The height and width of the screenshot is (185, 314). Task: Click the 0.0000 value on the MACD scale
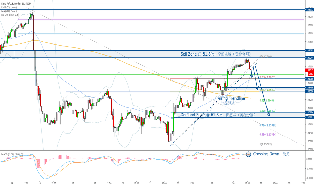(x=310, y=159)
